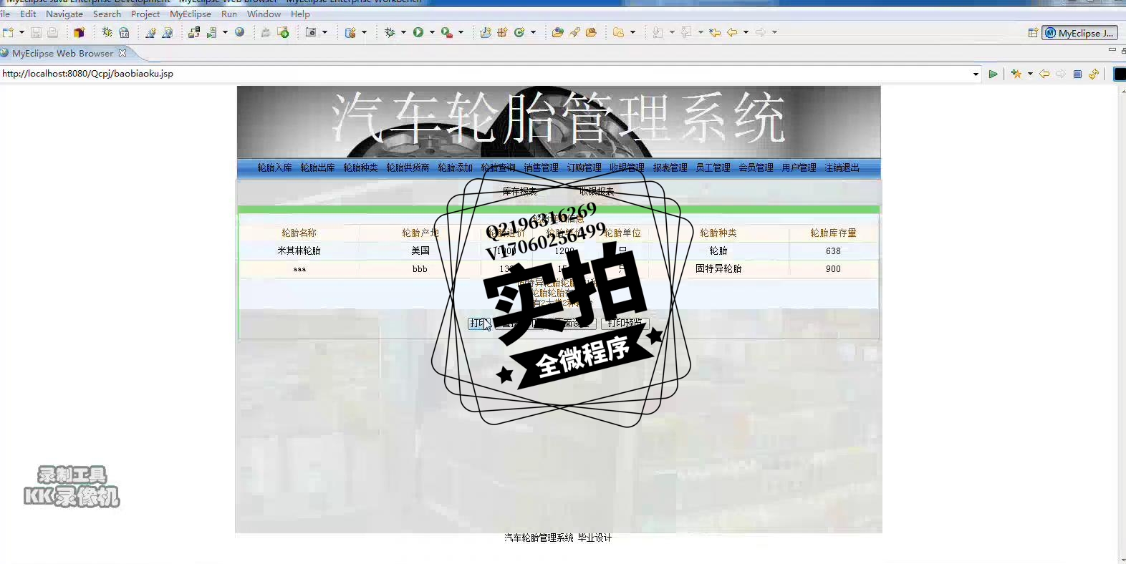The width and height of the screenshot is (1126, 564).
Task: Click the New Java package cube icon
Action: pyautogui.click(x=79, y=32)
